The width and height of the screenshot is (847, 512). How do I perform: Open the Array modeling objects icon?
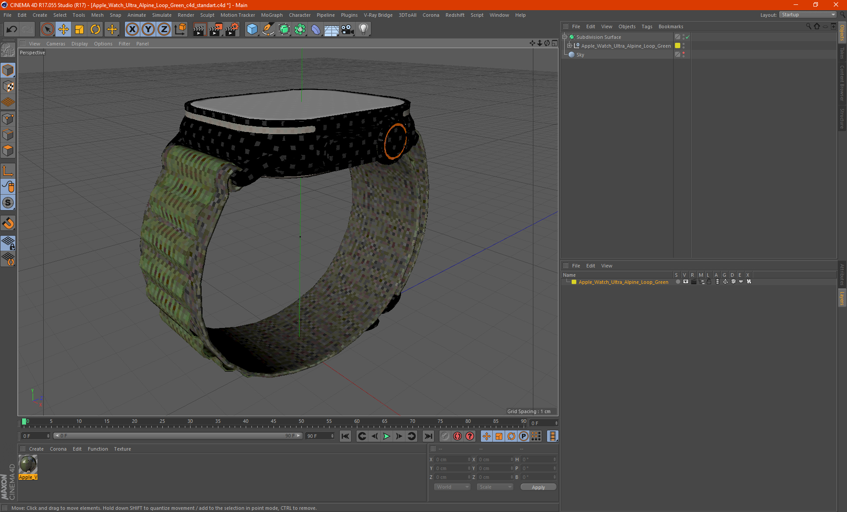[x=300, y=30]
